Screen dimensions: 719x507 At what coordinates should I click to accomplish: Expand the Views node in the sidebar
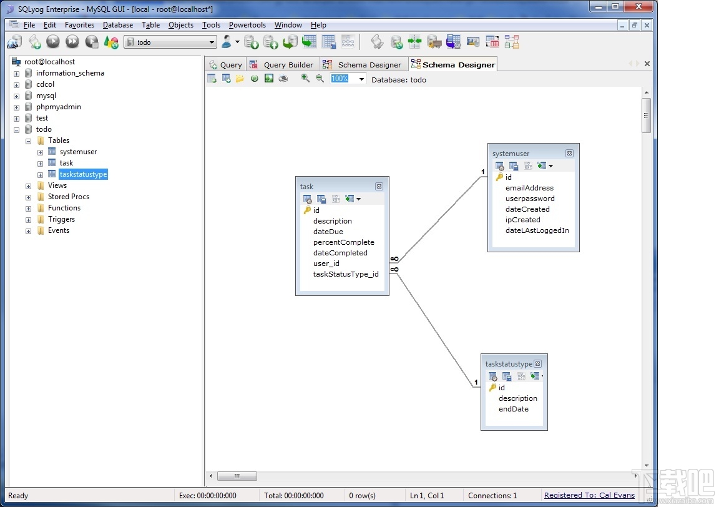click(x=27, y=185)
